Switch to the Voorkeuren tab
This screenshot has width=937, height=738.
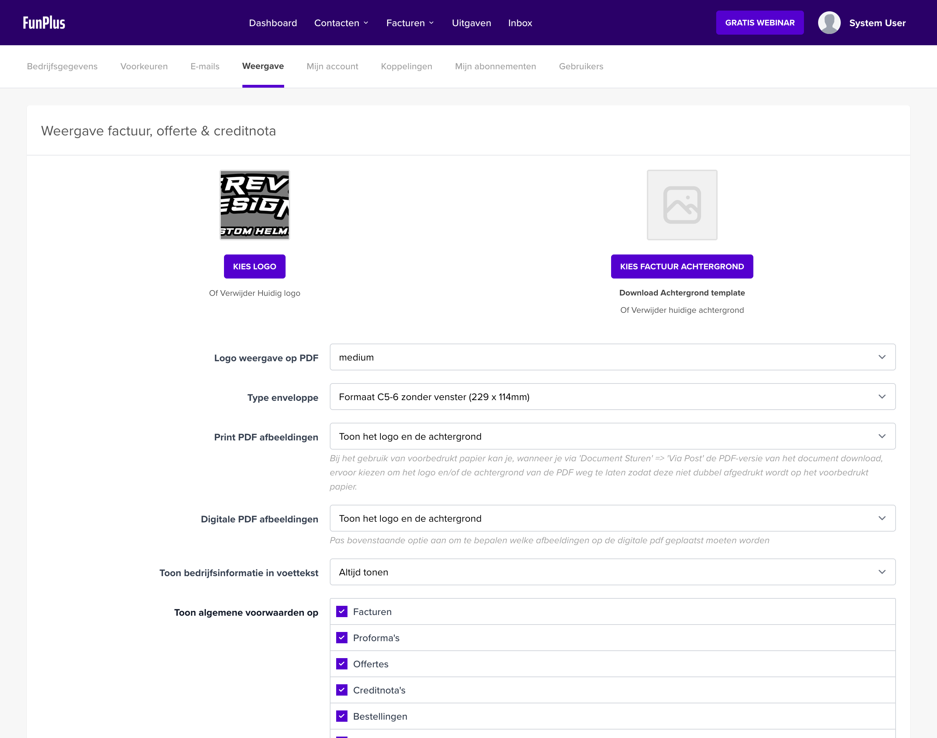point(144,66)
